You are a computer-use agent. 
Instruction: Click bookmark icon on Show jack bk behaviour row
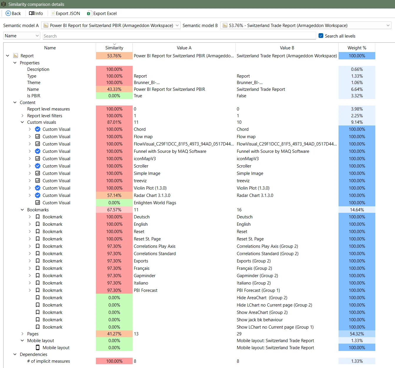(x=38, y=320)
